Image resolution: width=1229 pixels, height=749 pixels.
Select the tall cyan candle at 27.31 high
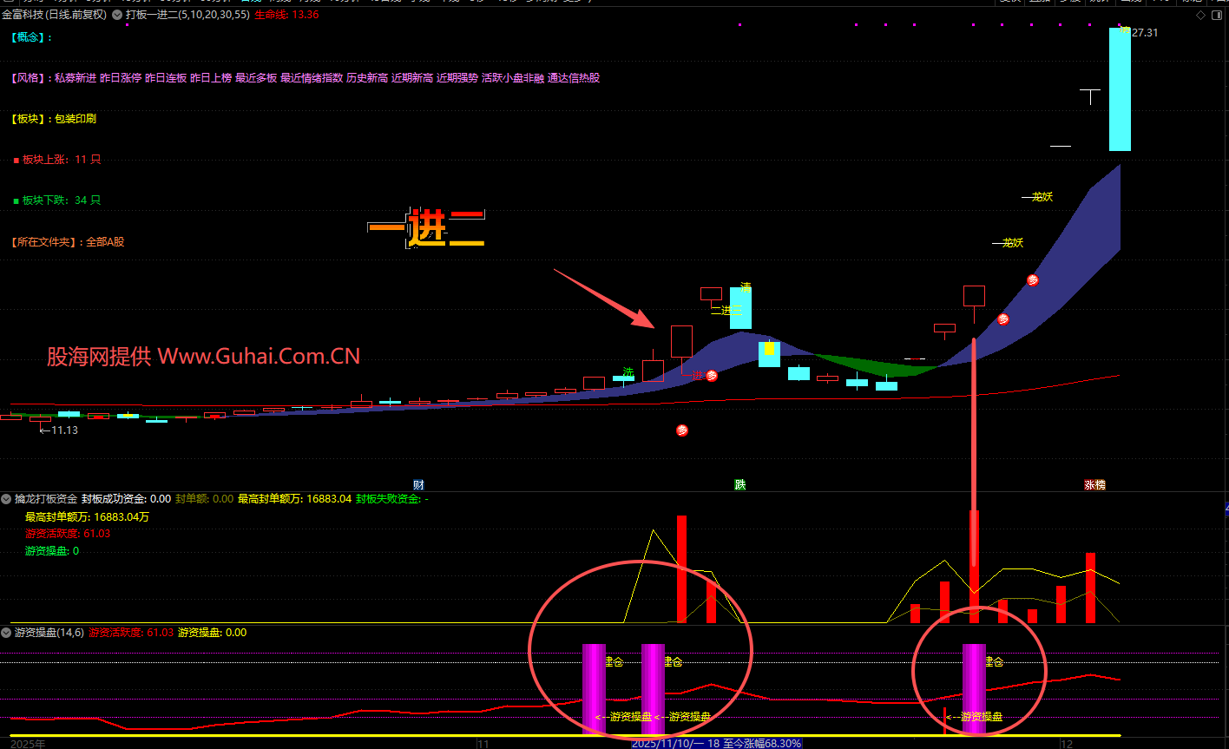coord(1120,89)
